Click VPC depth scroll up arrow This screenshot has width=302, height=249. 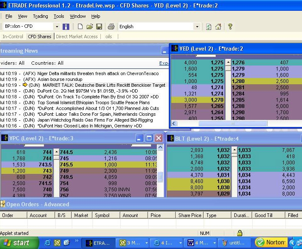point(56,152)
